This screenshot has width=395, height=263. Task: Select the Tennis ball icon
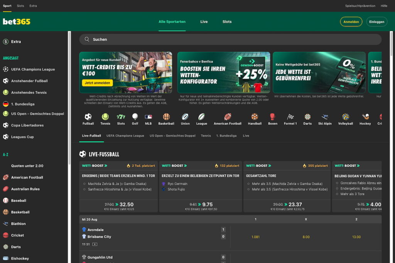105,117
